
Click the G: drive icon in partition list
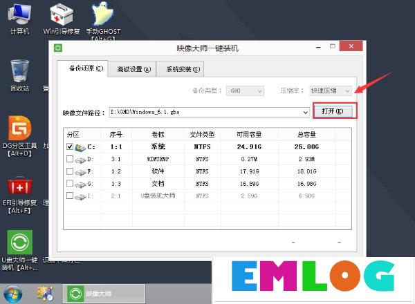point(80,184)
